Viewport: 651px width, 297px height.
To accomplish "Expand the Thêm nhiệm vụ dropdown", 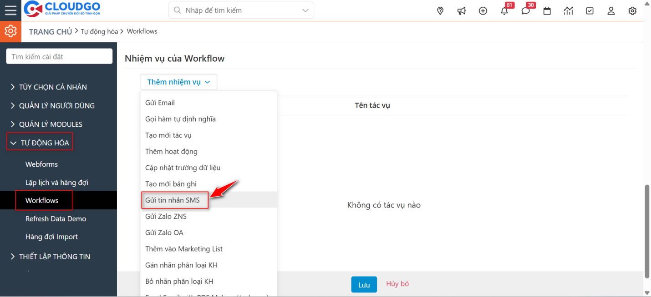I will [x=178, y=82].
